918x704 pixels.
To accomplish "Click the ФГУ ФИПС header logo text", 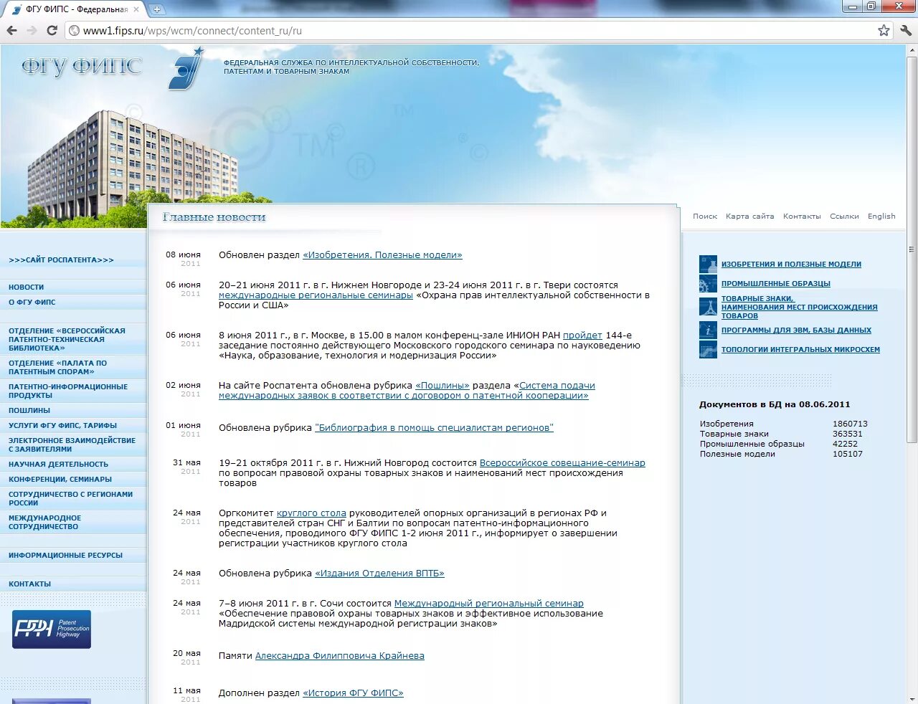I will pos(82,66).
